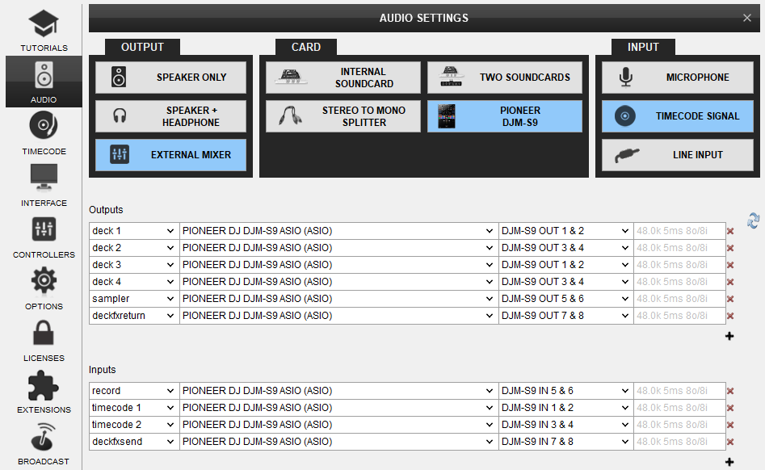Remove the deckfxreturn output row
This screenshot has height=470, width=765.
point(730,316)
